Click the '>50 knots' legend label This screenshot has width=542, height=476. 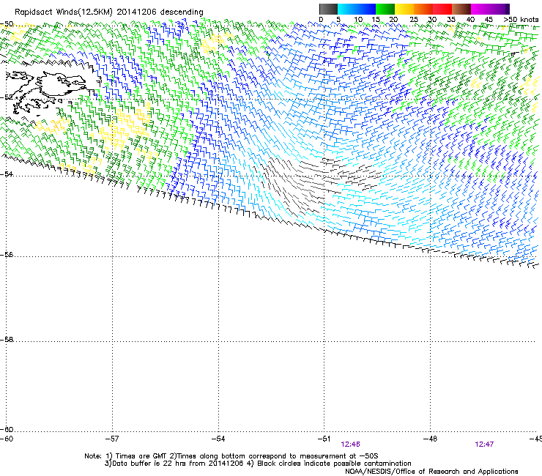pyautogui.click(x=521, y=20)
